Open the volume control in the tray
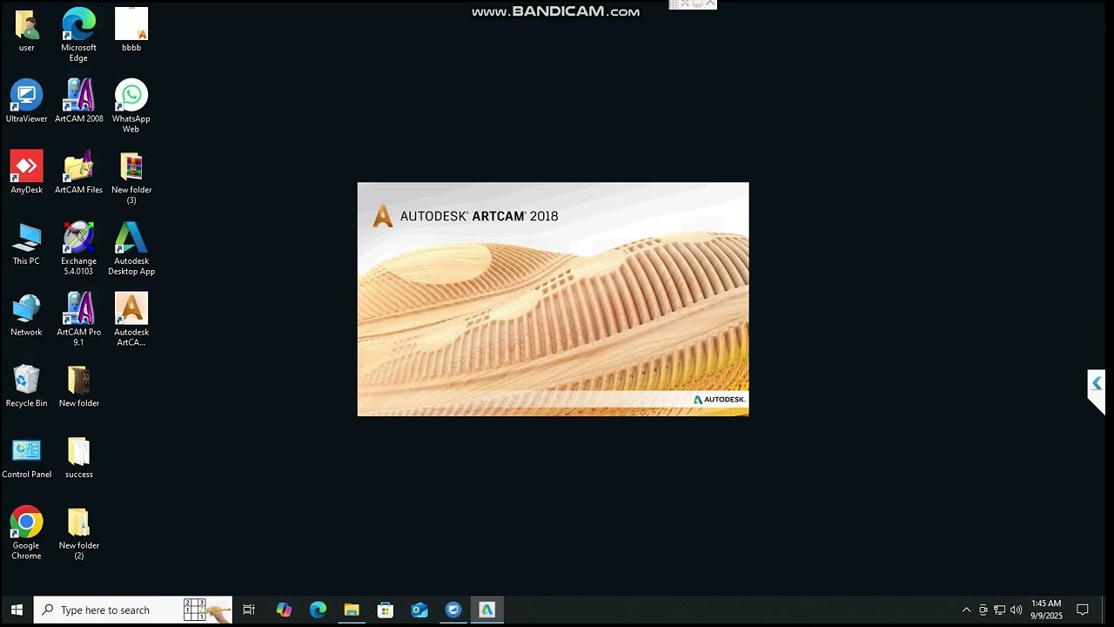The image size is (1114, 627). coord(1016,610)
